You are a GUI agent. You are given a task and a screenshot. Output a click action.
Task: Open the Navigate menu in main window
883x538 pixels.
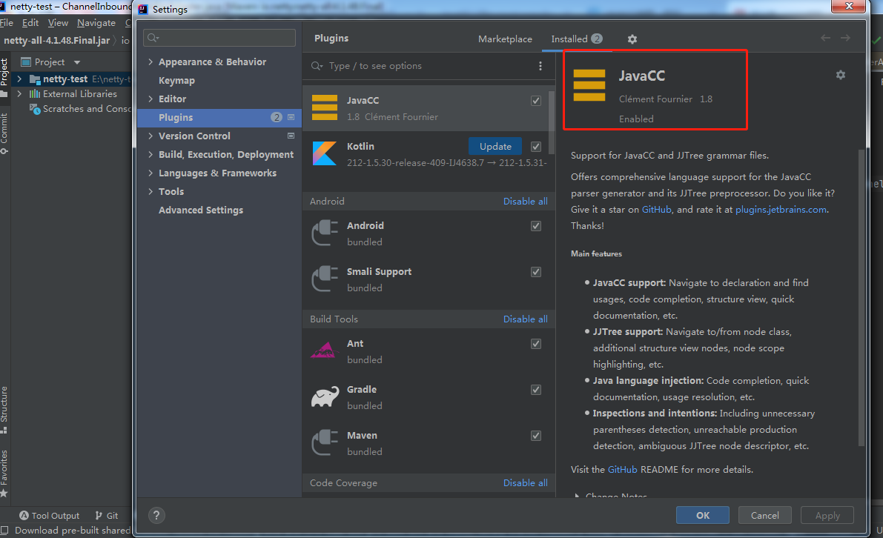(96, 22)
